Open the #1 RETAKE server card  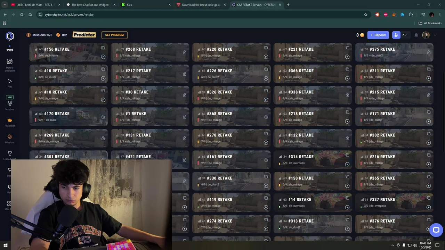[150, 117]
